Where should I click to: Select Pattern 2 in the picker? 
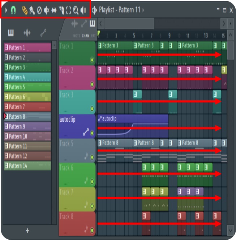click(x=27, y=58)
